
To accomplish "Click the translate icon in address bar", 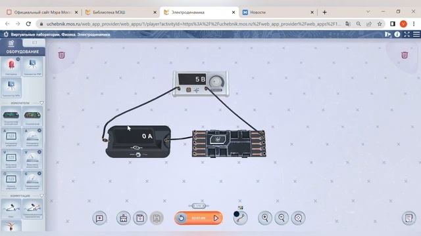I will point(348,24).
